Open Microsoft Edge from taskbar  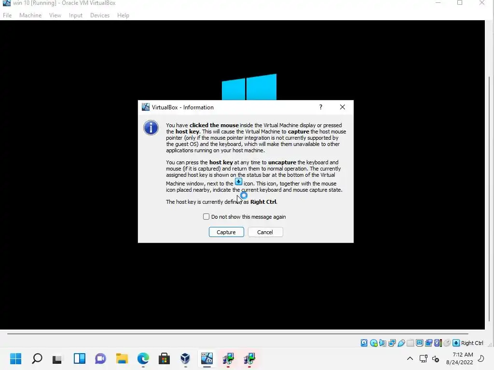143,358
